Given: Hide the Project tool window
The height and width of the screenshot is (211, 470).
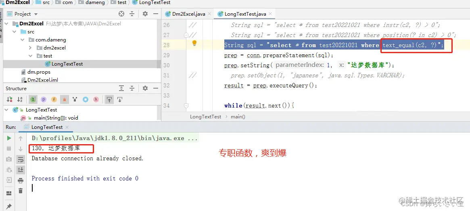Looking at the screenshot, I should 156,14.
